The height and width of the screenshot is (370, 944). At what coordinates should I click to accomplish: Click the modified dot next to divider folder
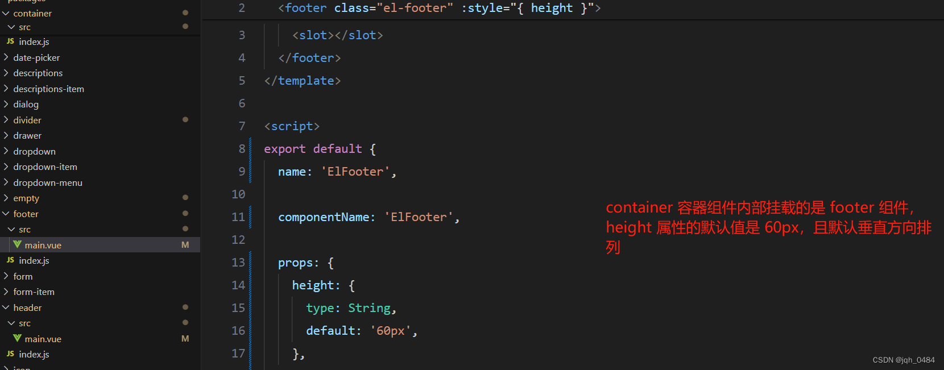coord(185,119)
